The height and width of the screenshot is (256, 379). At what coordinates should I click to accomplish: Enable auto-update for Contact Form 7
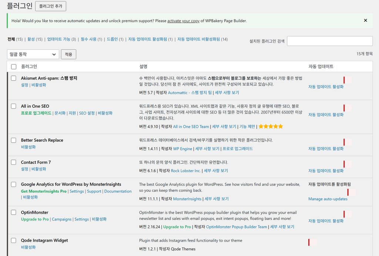tap(326, 171)
